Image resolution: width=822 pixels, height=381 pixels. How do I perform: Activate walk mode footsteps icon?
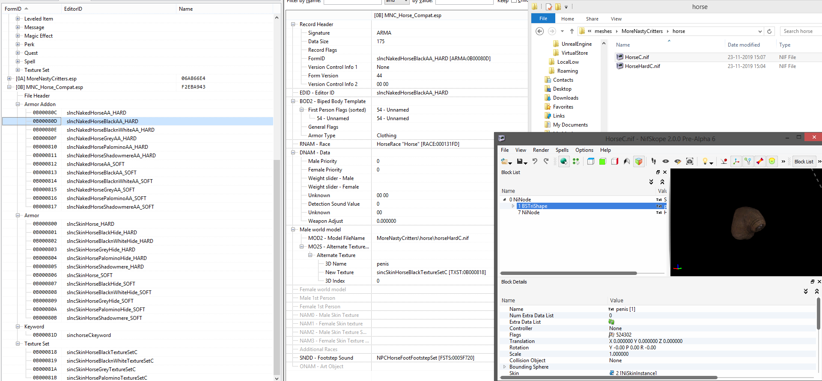click(x=654, y=161)
